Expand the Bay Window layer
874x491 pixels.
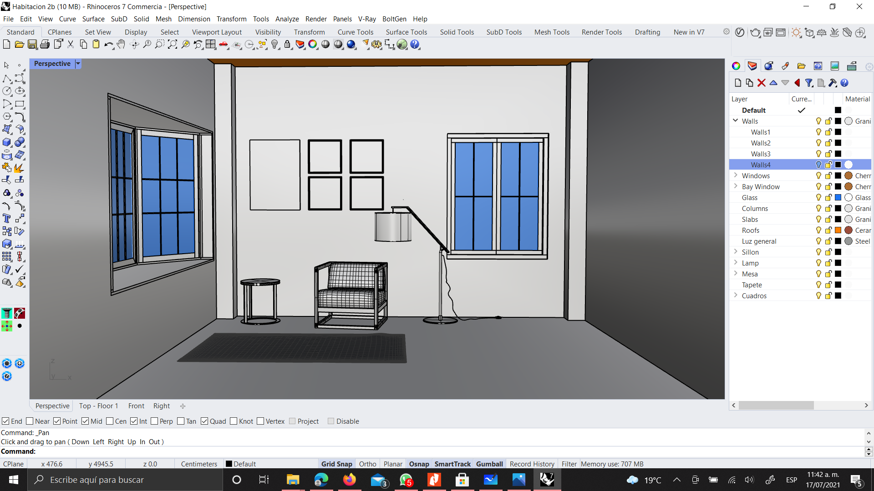pos(735,186)
